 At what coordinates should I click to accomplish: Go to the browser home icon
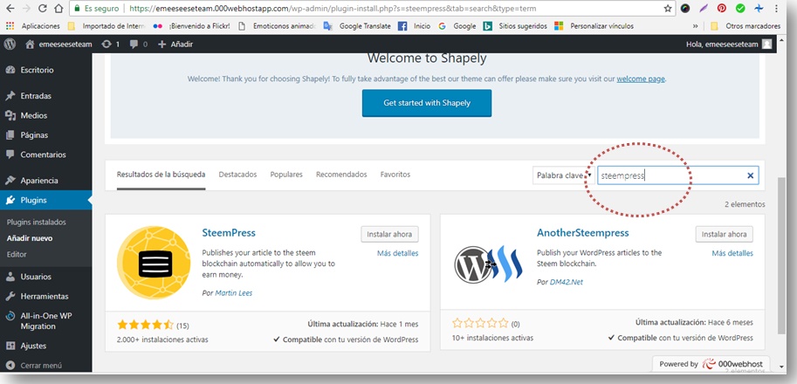(x=58, y=9)
